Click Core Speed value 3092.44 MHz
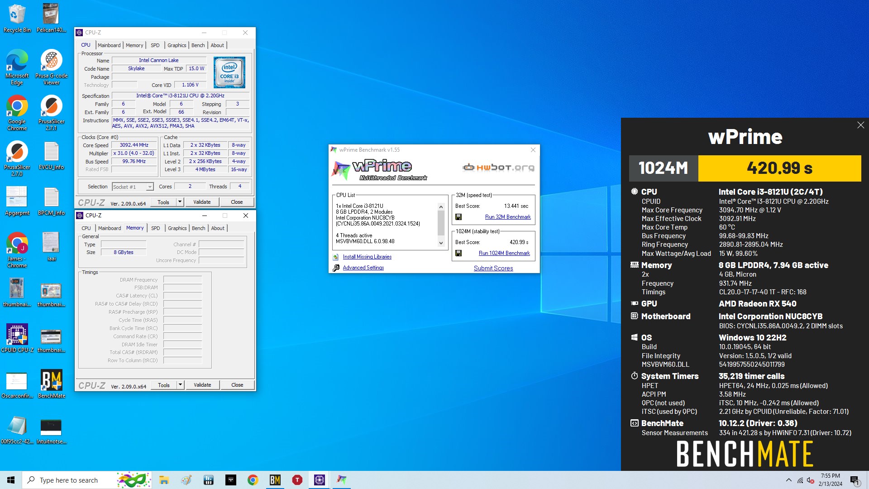Image resolution: width=869 pixels, height=489 pixels. pyautogui.click(x=134, y=145)
